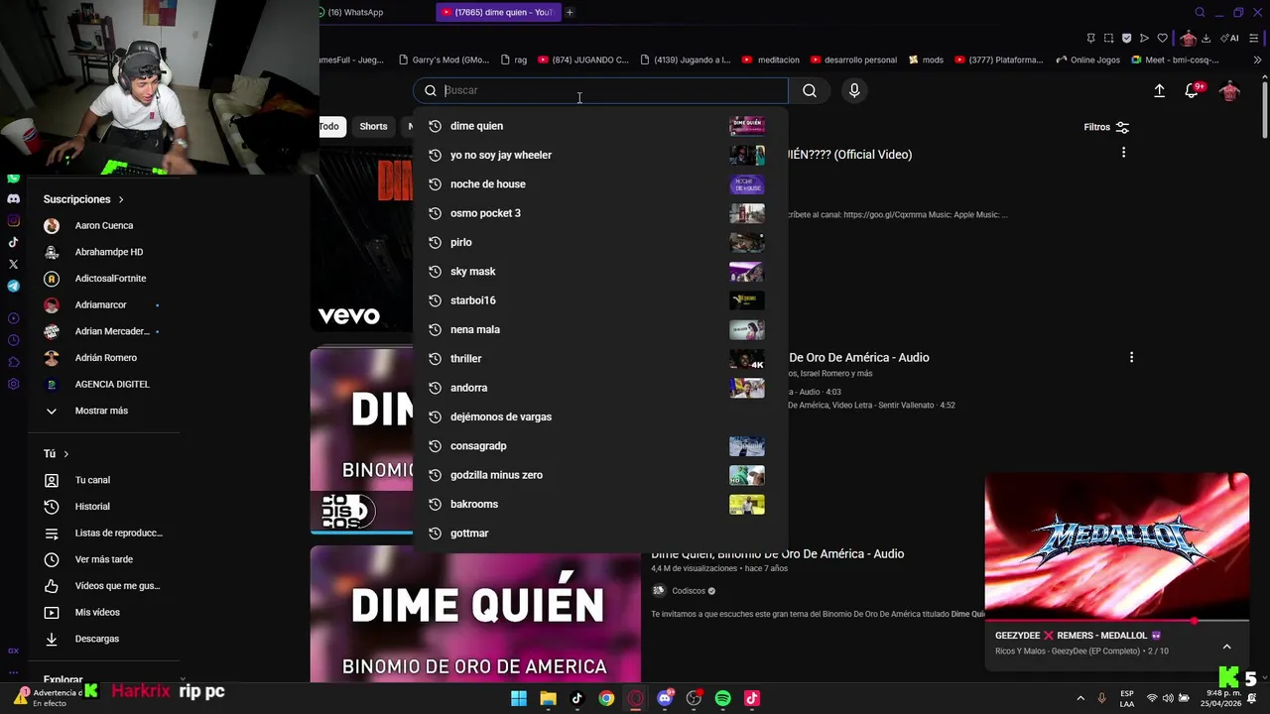Screen dimensions: 1270x714
Task: Open the Opera GX sidebar player icon
Action: pyautogui.click(x=13, y=318)
